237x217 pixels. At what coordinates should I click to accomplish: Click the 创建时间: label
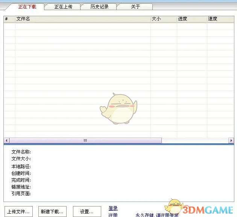[21, 173]
